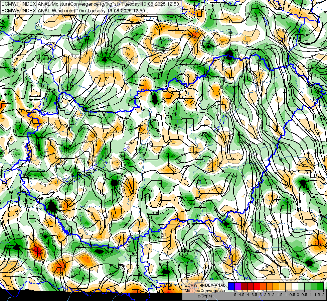The height and width of the screenshot is (301, 327).
Task: Click the -3.5 tick label in legend
Action: (254, 295)
